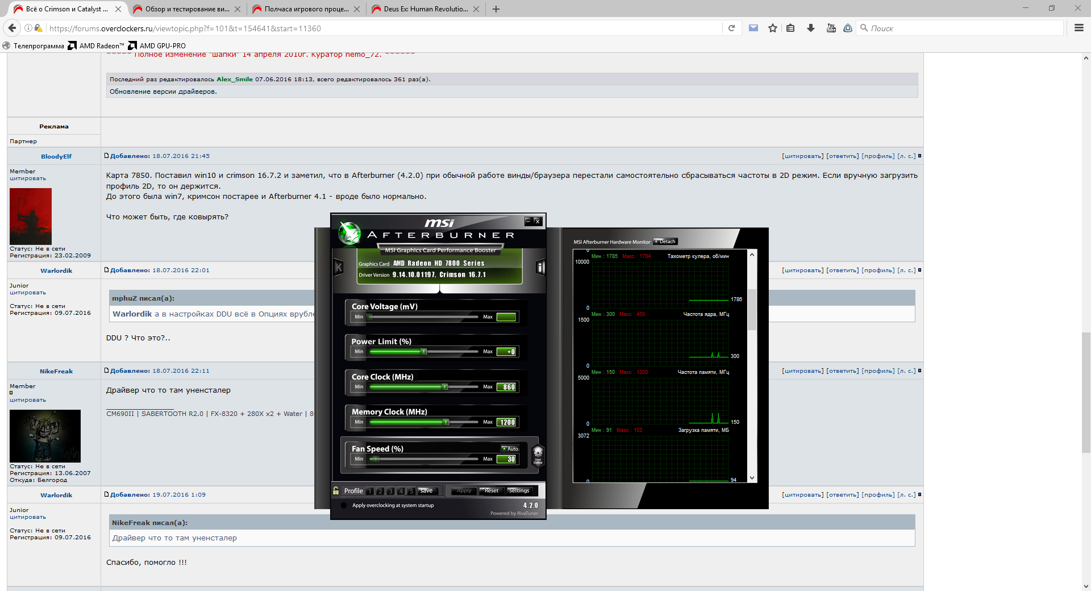Viewport: 1091px width, 591px height.
Task: Show the bookmarks list toolbar icon
Action: pos(790,28)
